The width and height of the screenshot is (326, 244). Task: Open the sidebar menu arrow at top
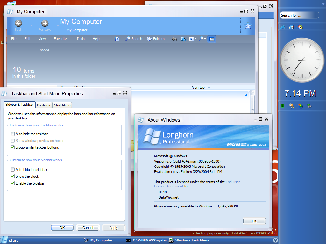[323, 4]
